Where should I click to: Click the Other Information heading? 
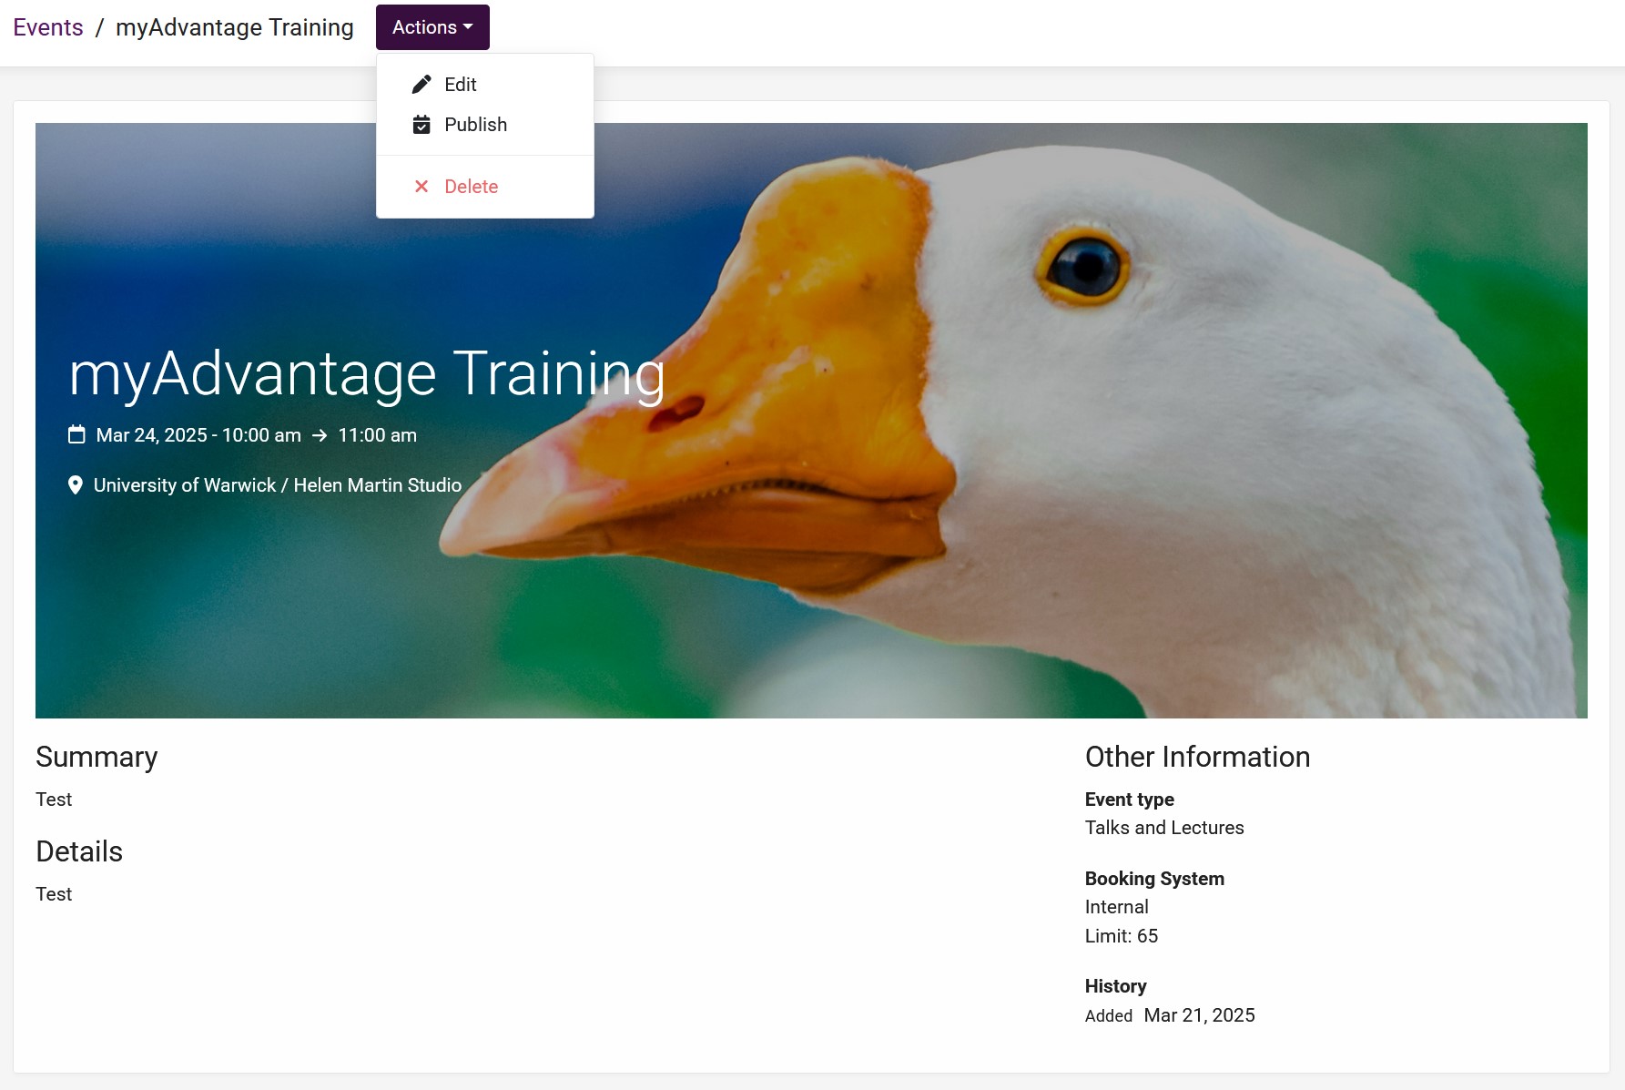1198,757
